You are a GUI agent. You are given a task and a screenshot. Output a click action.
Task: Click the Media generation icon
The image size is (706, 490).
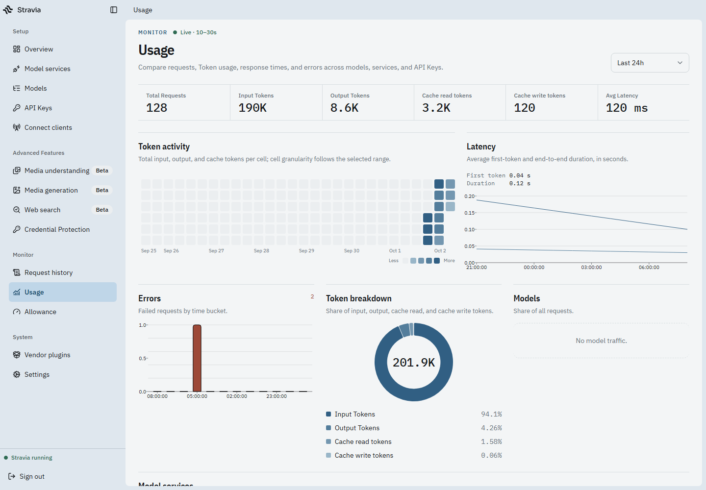click(x=17, y=190)
